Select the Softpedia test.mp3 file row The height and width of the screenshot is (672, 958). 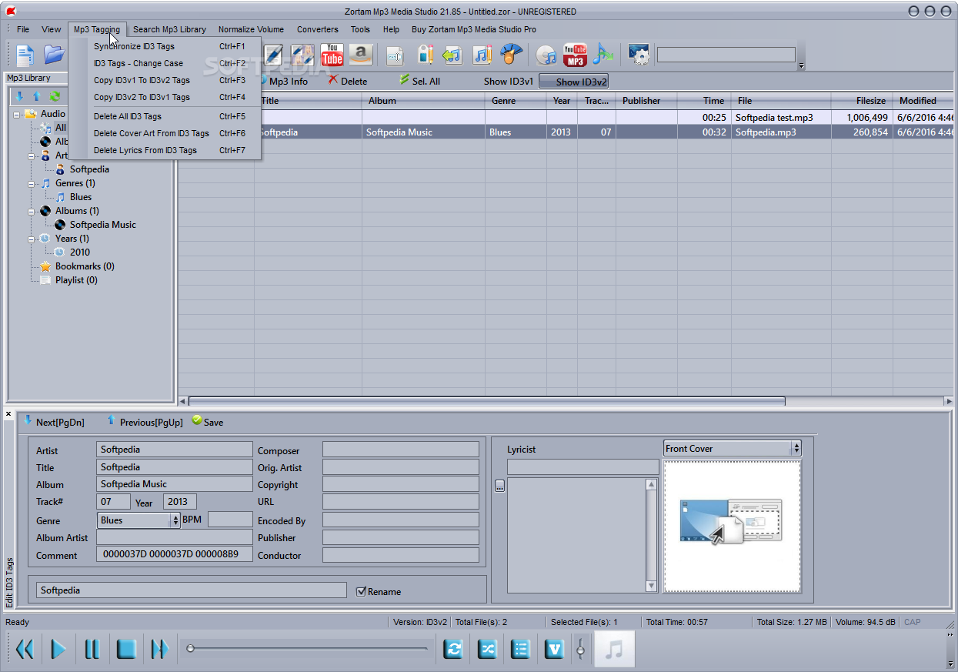(x=566, y=118)
